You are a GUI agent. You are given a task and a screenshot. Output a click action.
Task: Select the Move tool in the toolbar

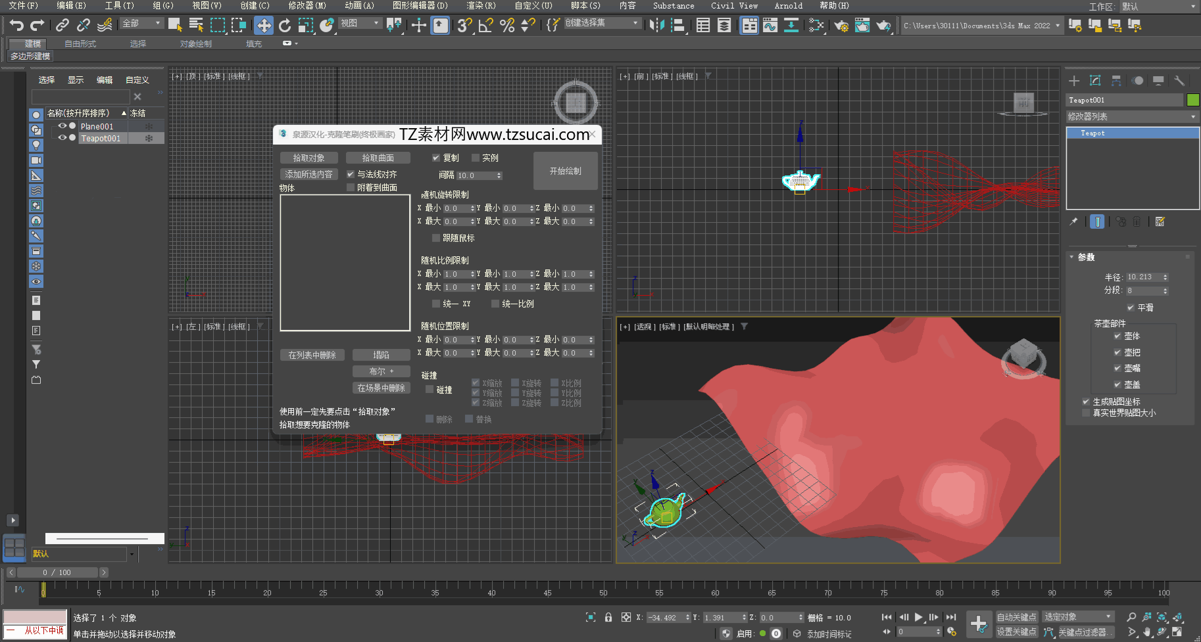pos(264,25)
